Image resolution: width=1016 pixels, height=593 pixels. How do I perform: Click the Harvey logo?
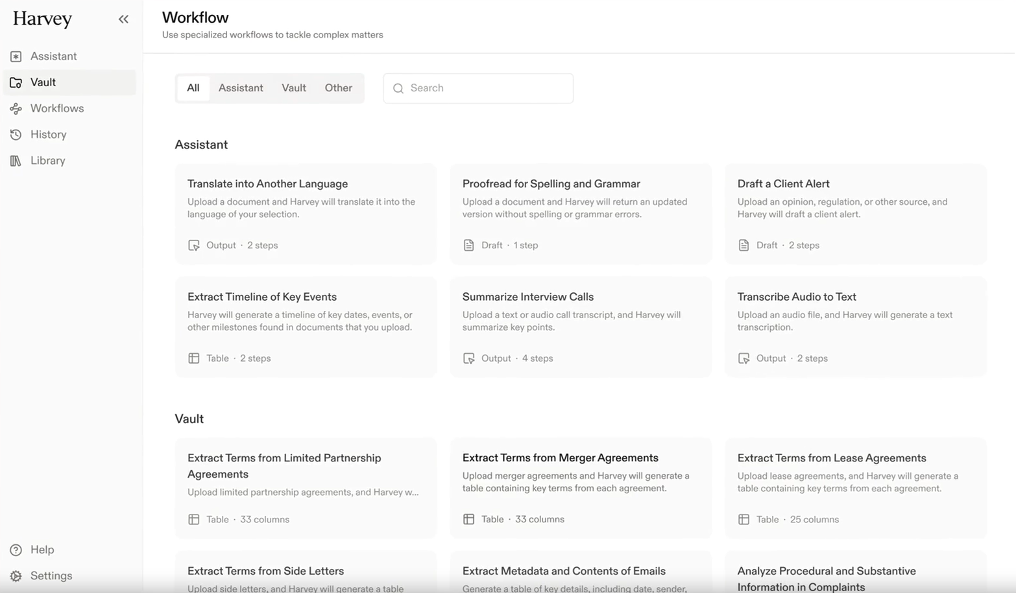click(42, 19)
